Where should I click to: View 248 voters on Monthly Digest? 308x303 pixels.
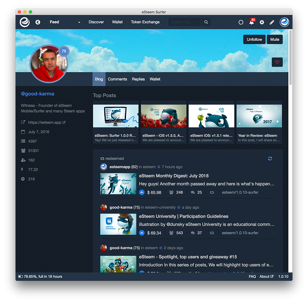176,192
